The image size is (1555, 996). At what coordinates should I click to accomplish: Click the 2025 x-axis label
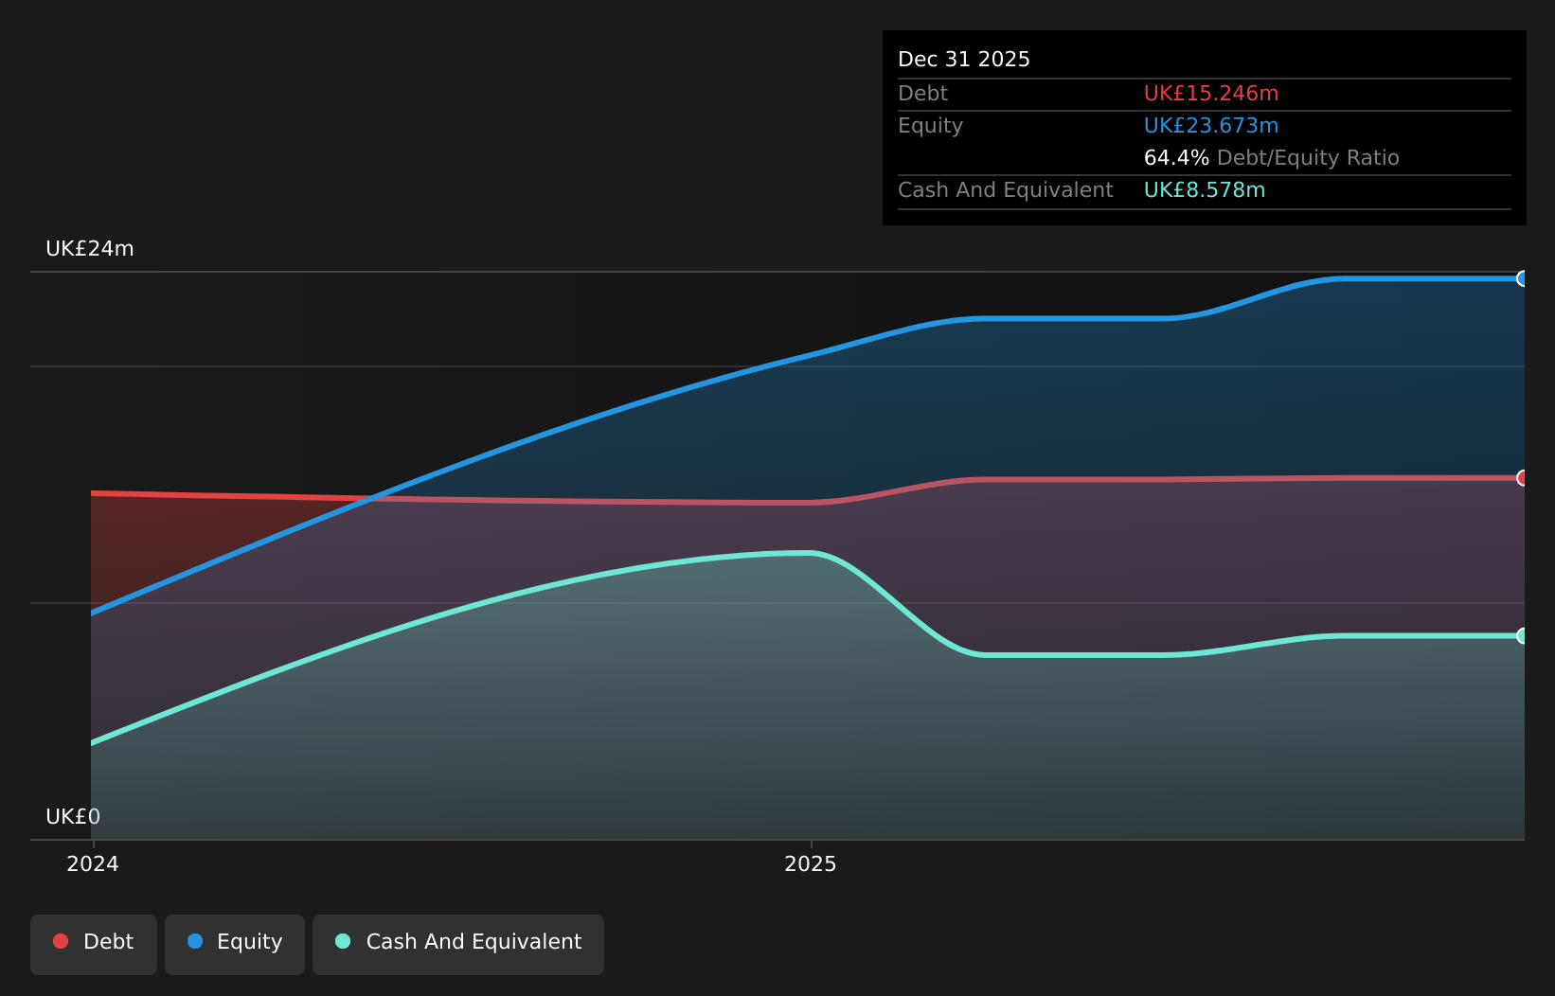click(811, 863)
